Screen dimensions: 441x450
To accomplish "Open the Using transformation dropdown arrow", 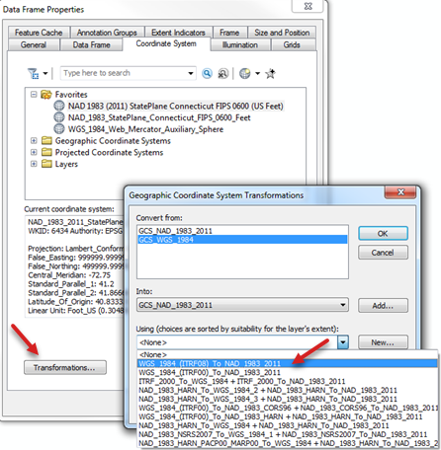I will pos(343,342).
